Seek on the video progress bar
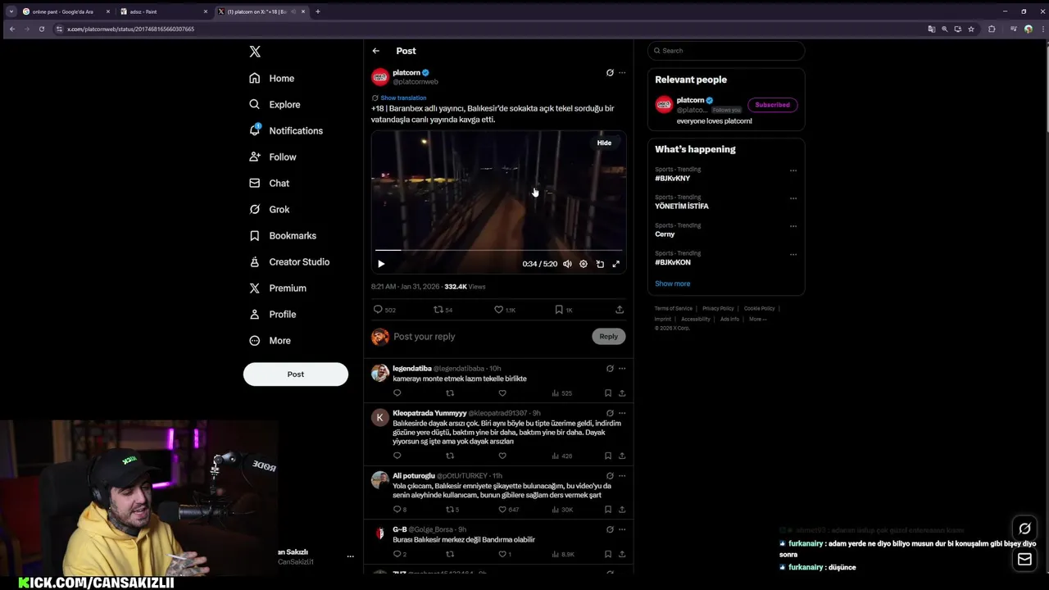Image resolution: width=1049 pixels, height=590 pixels. pyautogui.click(x=498, y=250)
